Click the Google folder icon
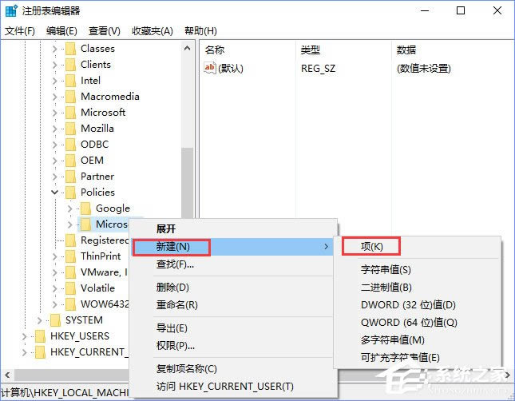Screen dimensions: 515x401 pyautogui.click(x=85, y=208)
